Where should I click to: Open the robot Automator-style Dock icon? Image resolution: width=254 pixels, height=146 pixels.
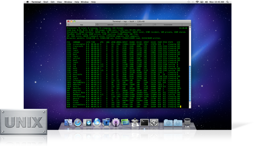135,122
